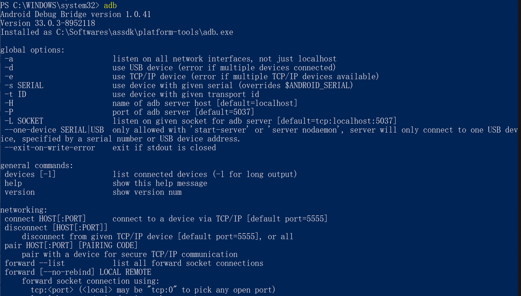Click the '-t ID' option text
Image resolution: width=521 pixels, height=296 pixels.
coord(15,95)
